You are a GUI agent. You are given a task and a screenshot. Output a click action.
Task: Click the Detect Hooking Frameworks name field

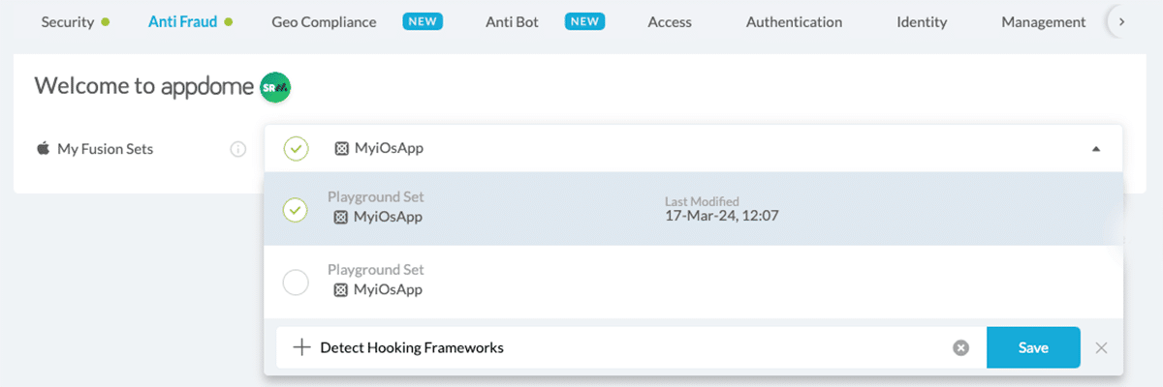click(x=631, y=347)
